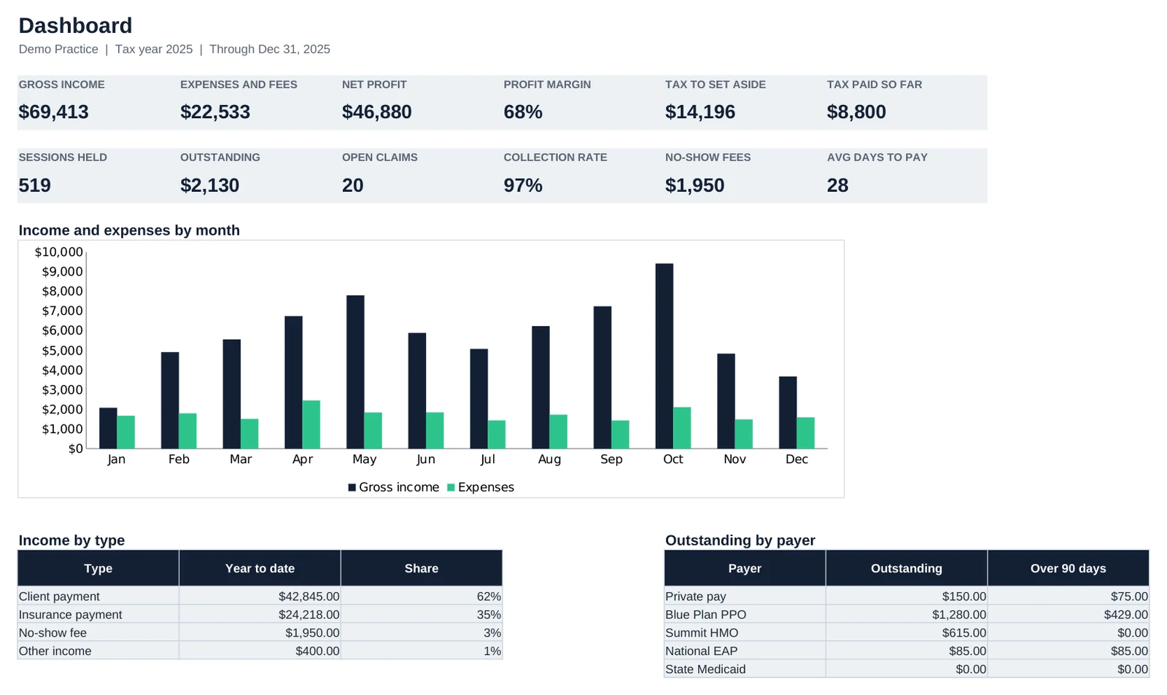
Task: Click the Blue Plan PPO row label
Action: (705, 615)
